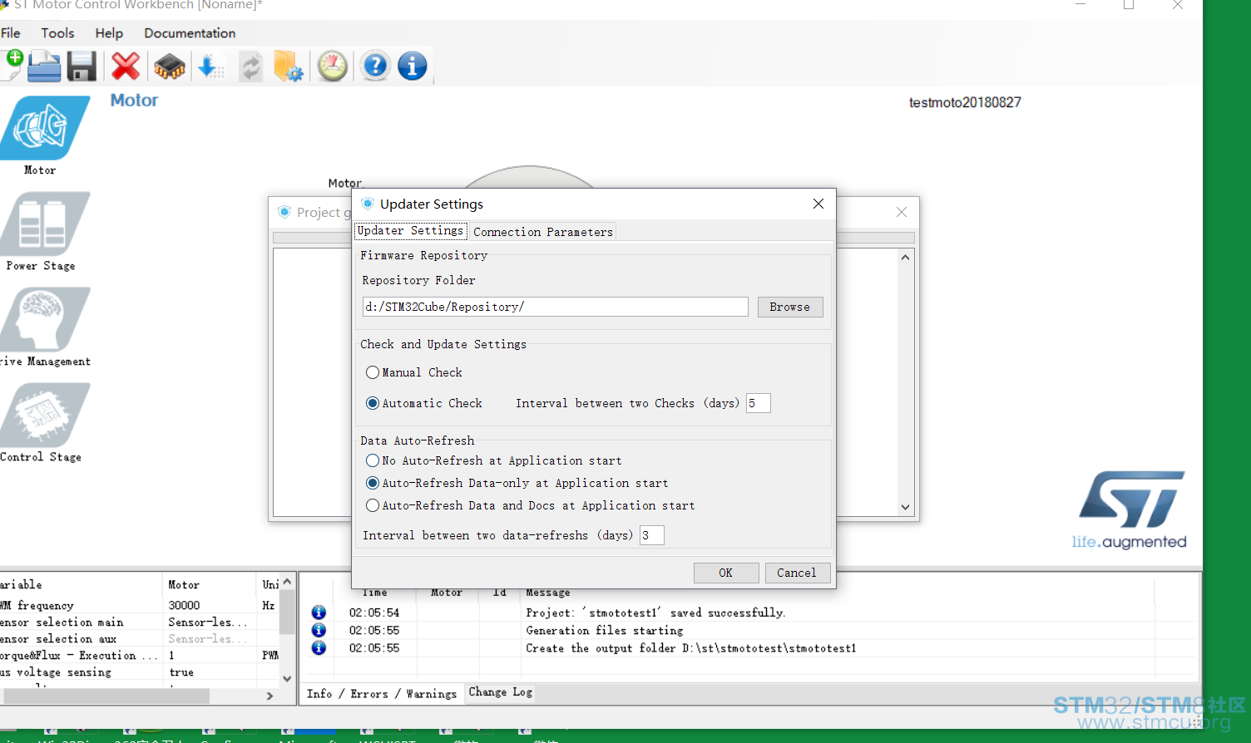1251x743 pixels.
Task: Open the Power Stage sidebar icon
Action: 43,224
